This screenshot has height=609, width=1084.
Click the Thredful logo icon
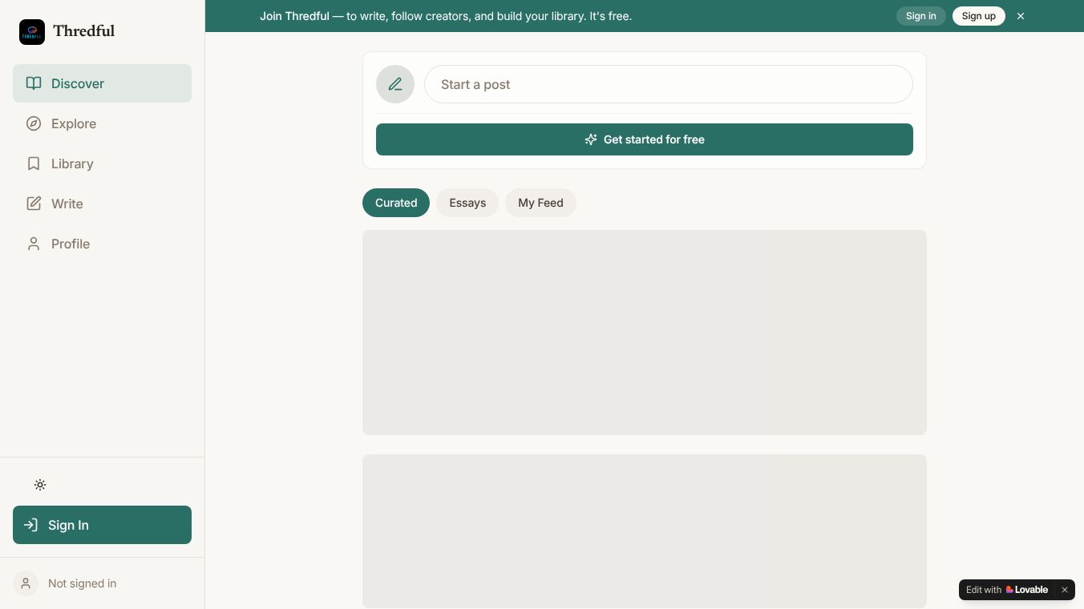pyautogui.click(x=32, y=32)
